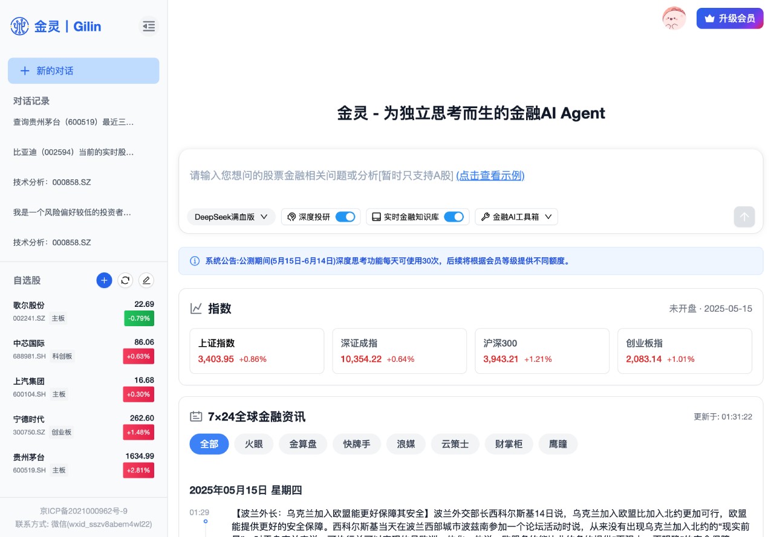Add a stock to the watchlist
The image size is (774, 537).
104,280
